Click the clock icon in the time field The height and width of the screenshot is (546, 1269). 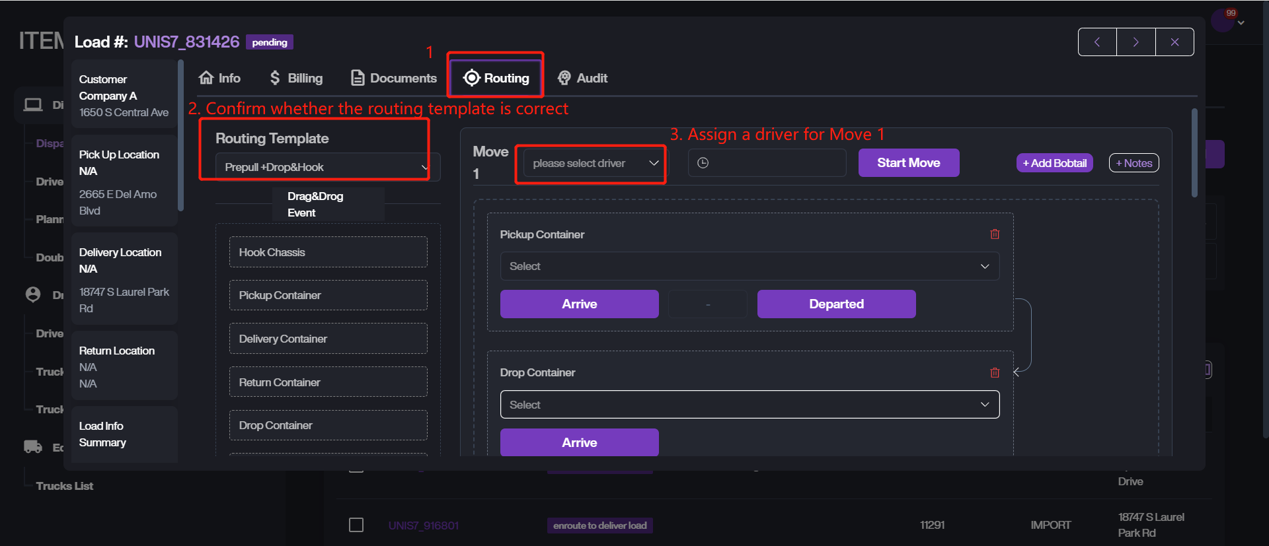(703, 163)
